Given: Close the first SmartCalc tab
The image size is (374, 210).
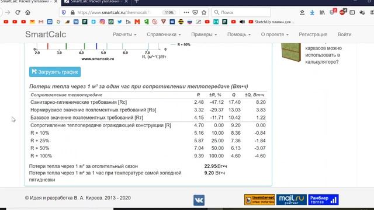Looking at the screenshot, I should 56,2.
